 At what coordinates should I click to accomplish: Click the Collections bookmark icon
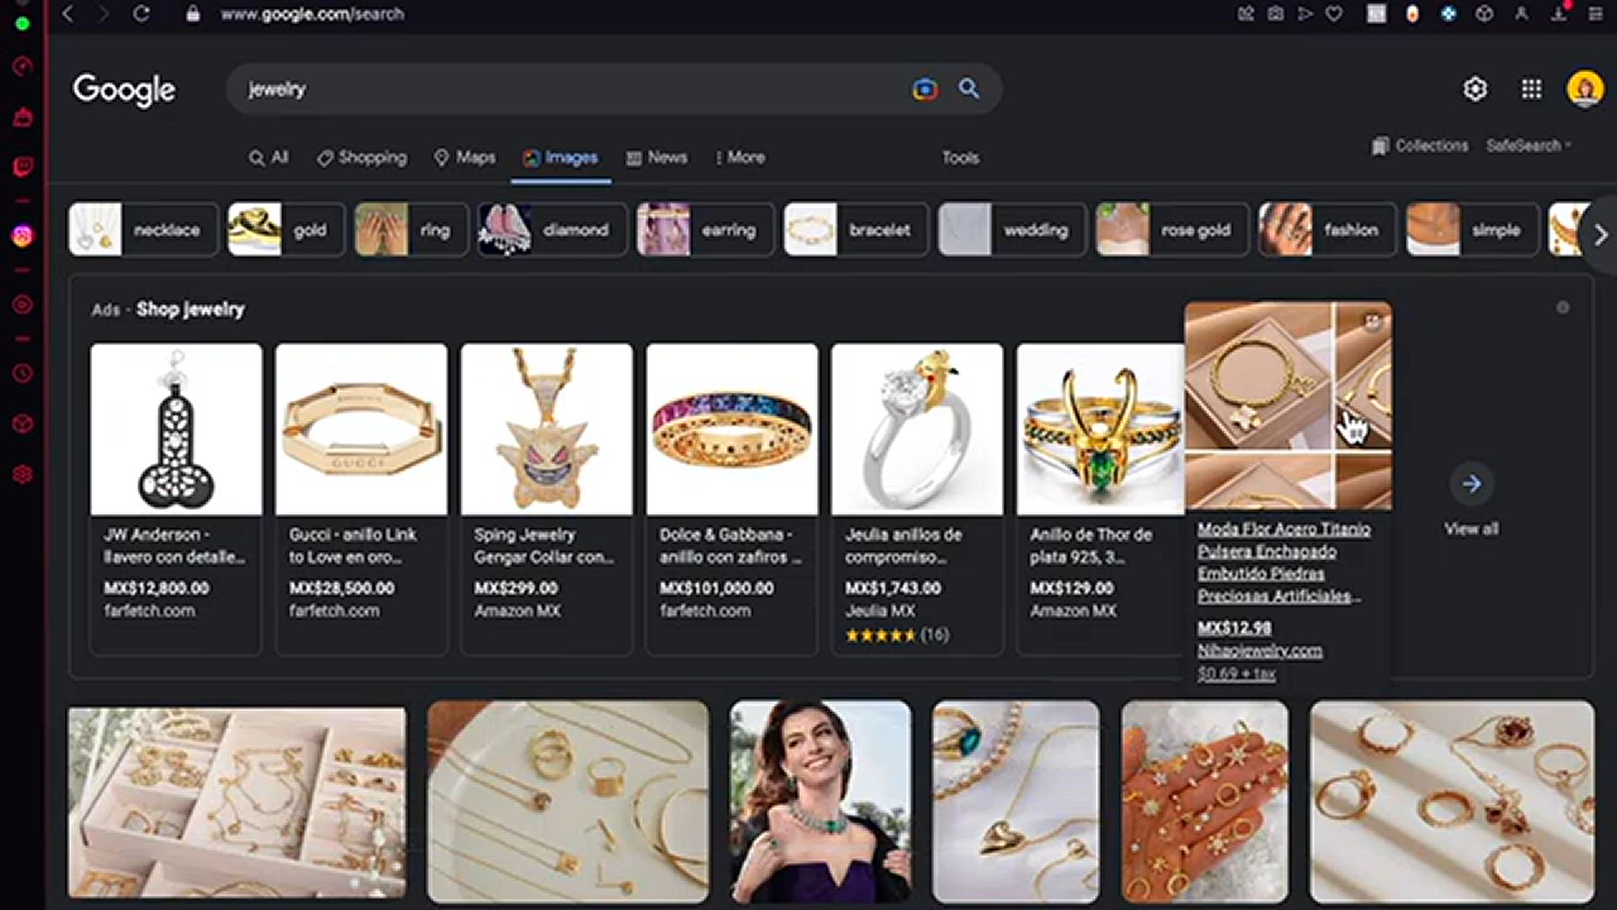point(1380,146)
